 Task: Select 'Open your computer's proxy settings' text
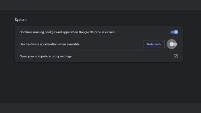(45, 56)
